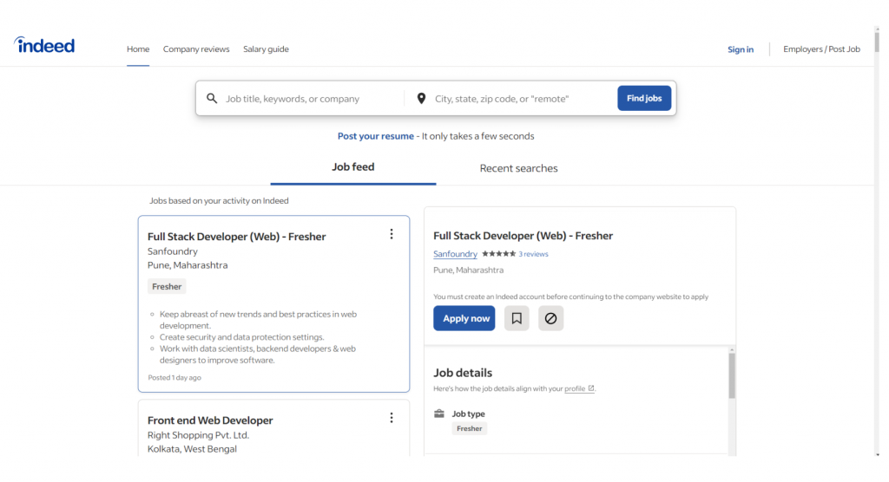The image size is (889, 482).
Task: Click the search magnifier icon
Action: (x=212, y=99)
